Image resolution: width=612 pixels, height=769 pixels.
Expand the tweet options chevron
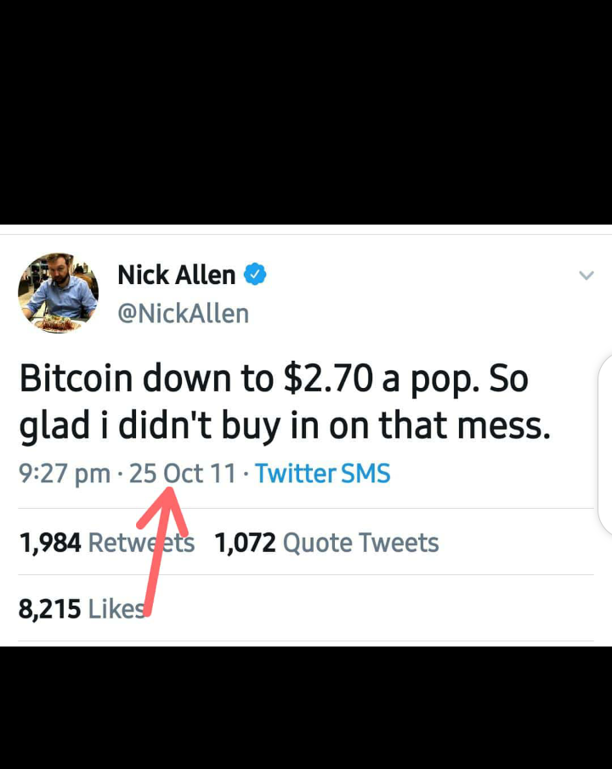586,275
